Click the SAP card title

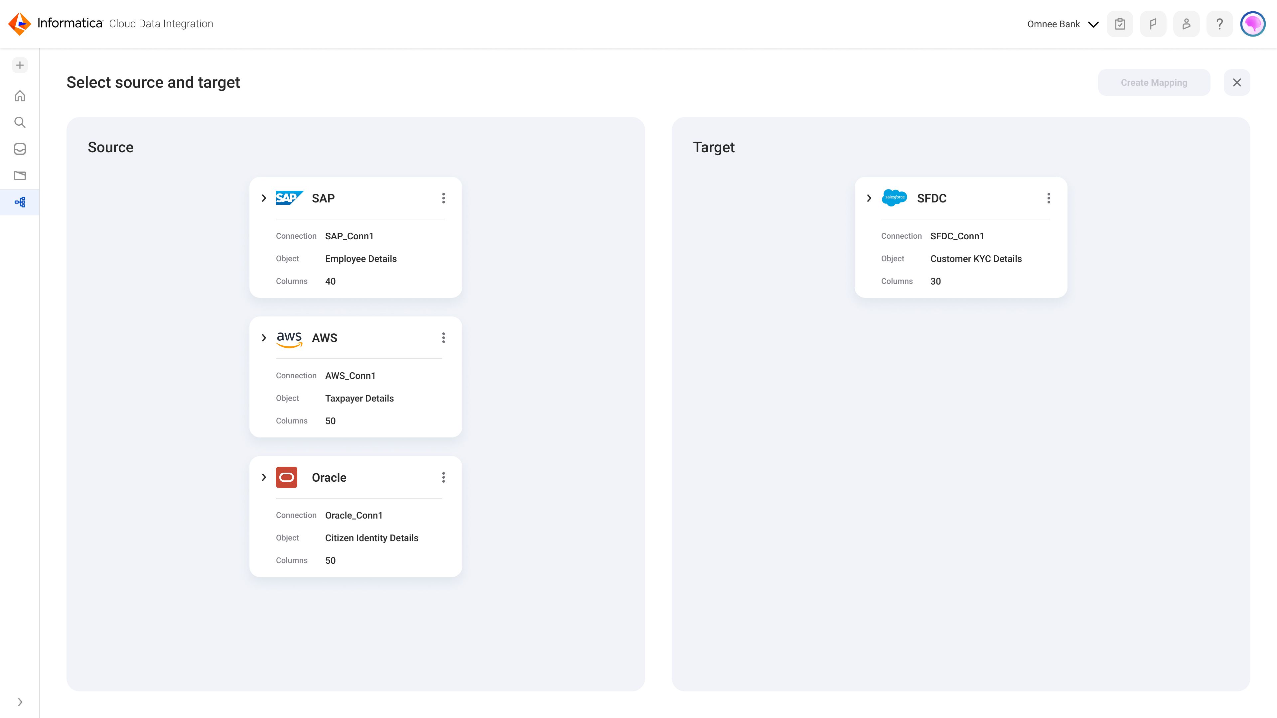coord(323,198)
